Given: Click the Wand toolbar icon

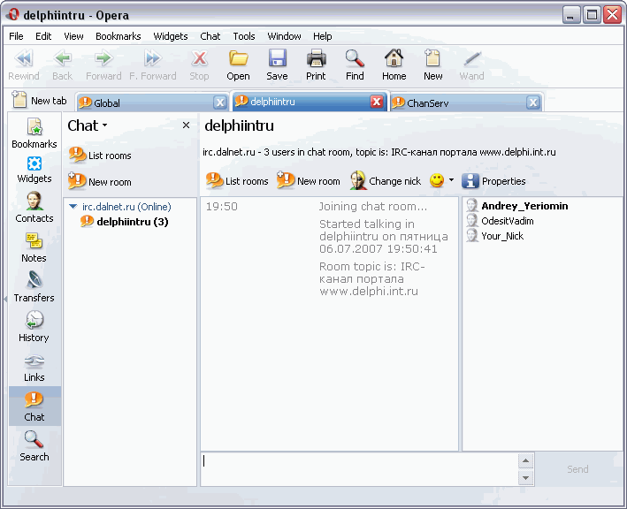Looking at the screenshot, I should 472,58.
